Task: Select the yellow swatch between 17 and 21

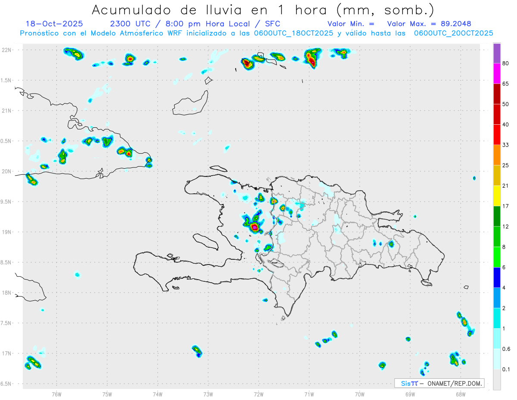Action: pos(497,196)
